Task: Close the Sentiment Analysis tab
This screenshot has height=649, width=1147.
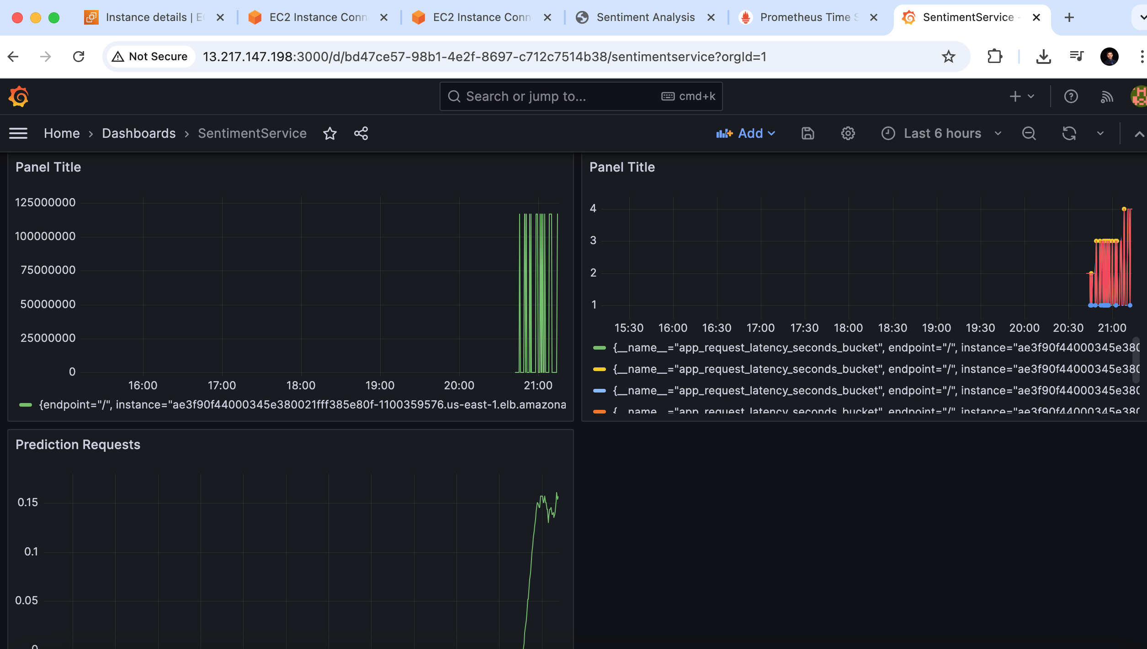Action: coord(711,17)
